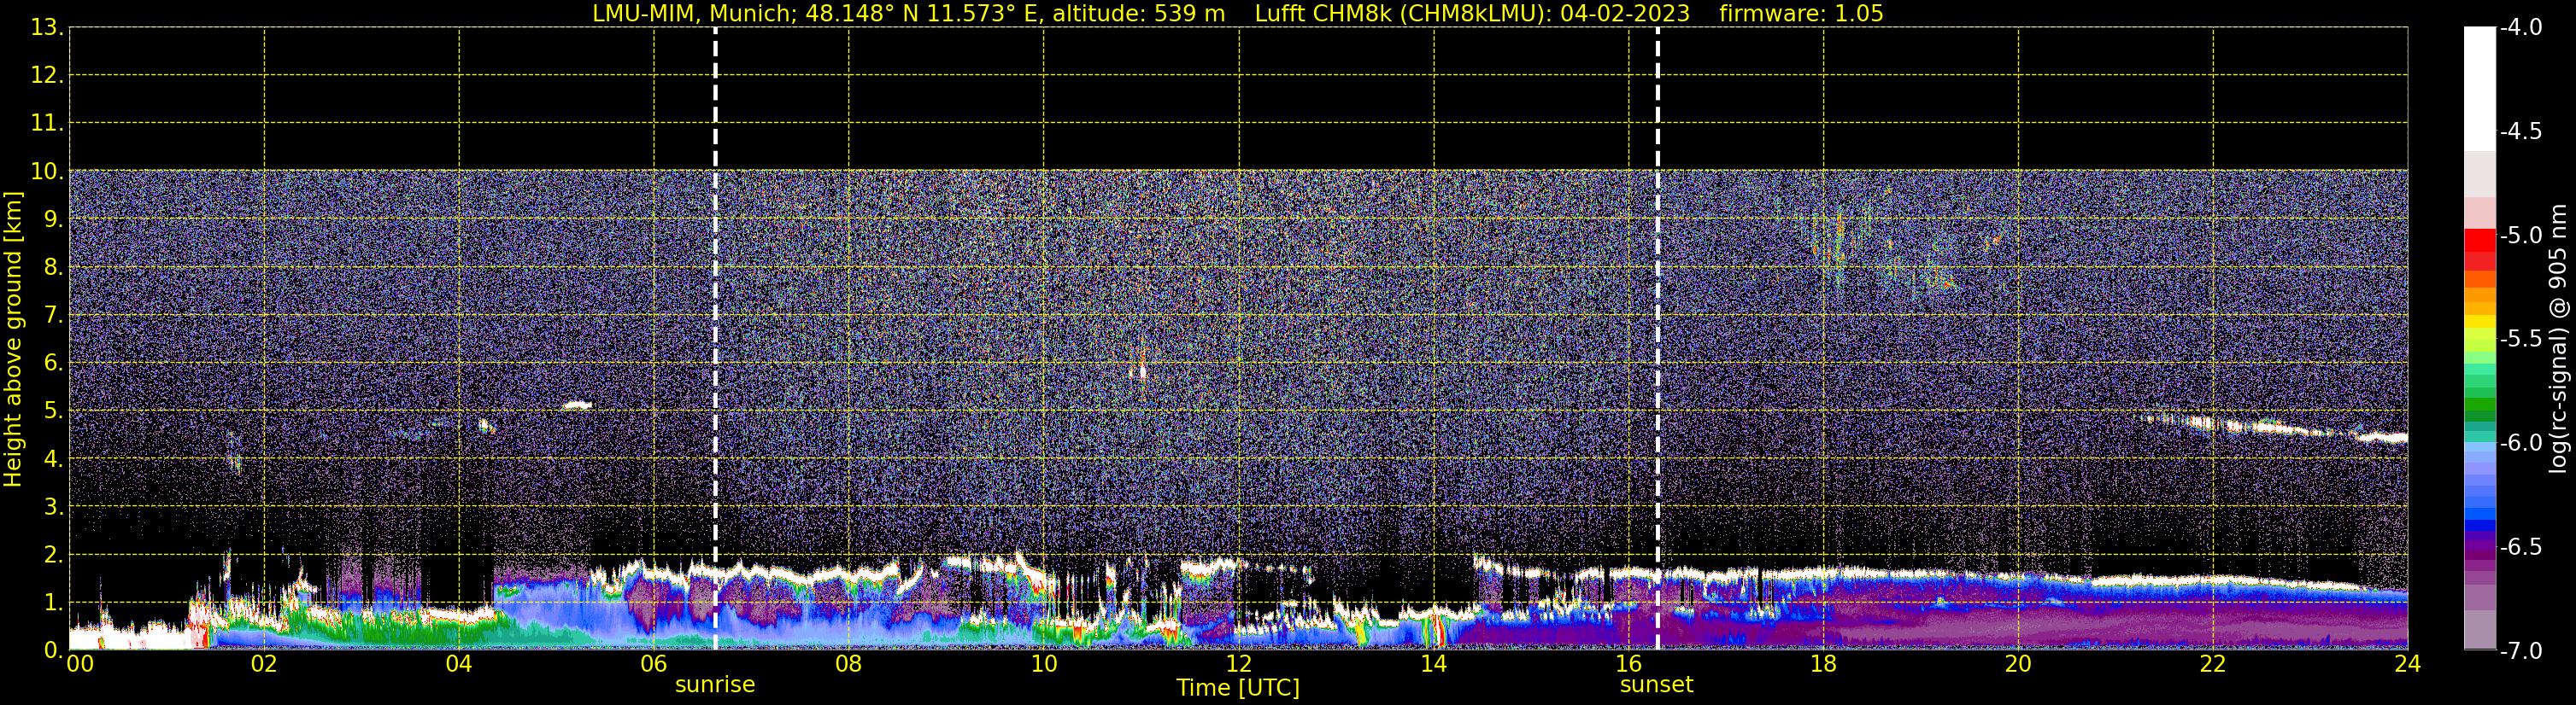The height and width of the screenshot is (705, 2576).
Task: Click the '02' tick on the time axis
Action: tap(264, 664)
